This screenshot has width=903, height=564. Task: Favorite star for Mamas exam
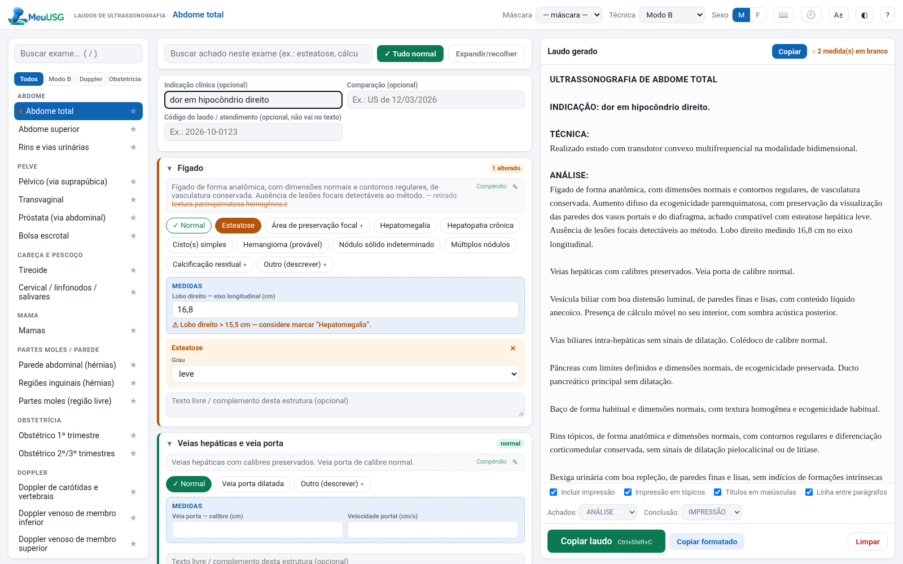coord(133,331)
